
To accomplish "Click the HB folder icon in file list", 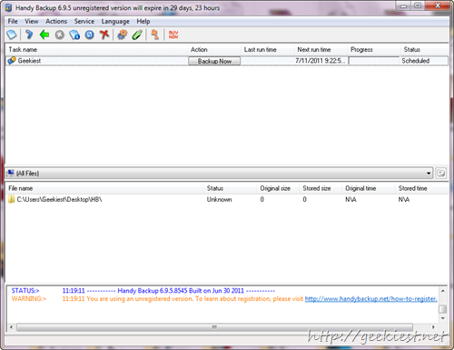I will point(11,199).
